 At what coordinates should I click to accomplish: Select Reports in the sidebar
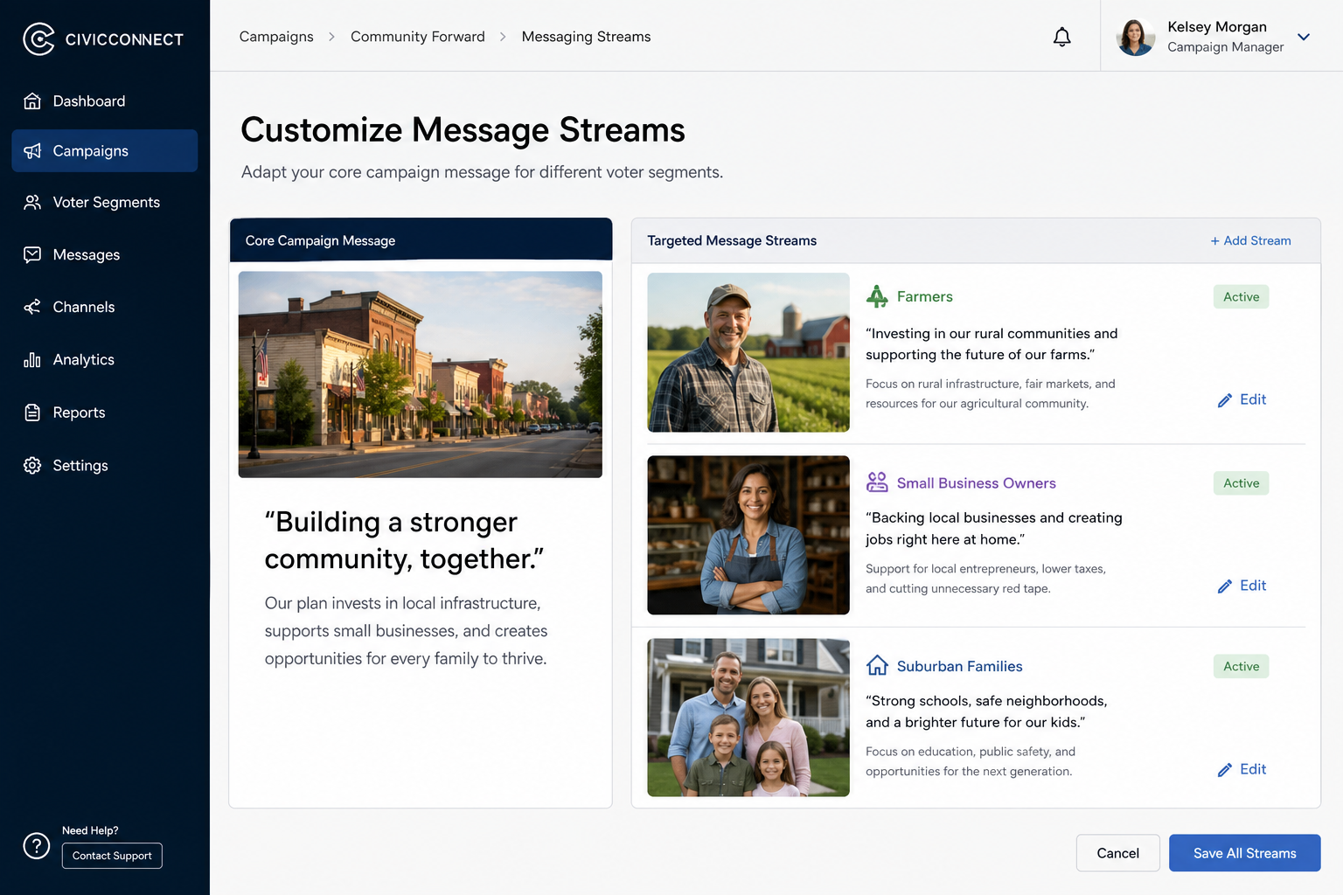click(105, 413)
